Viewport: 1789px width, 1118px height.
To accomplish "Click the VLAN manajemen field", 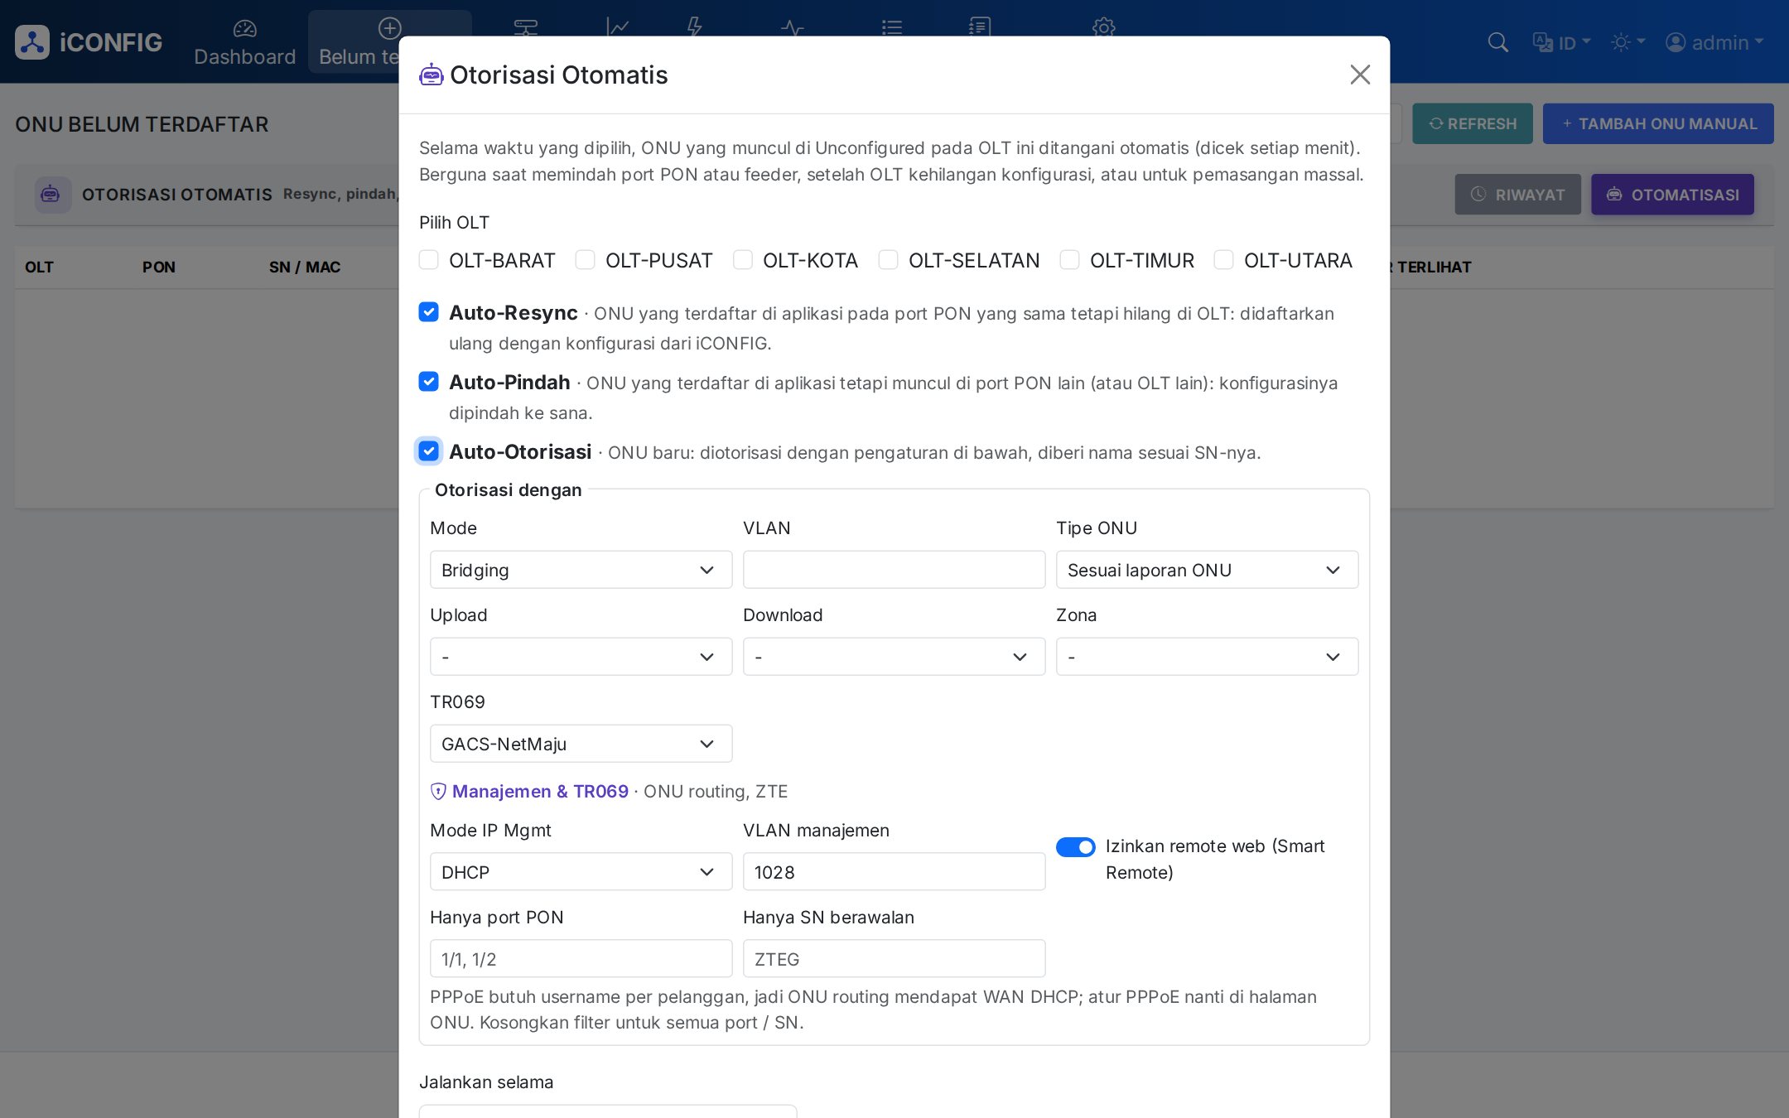I will 894,872.
